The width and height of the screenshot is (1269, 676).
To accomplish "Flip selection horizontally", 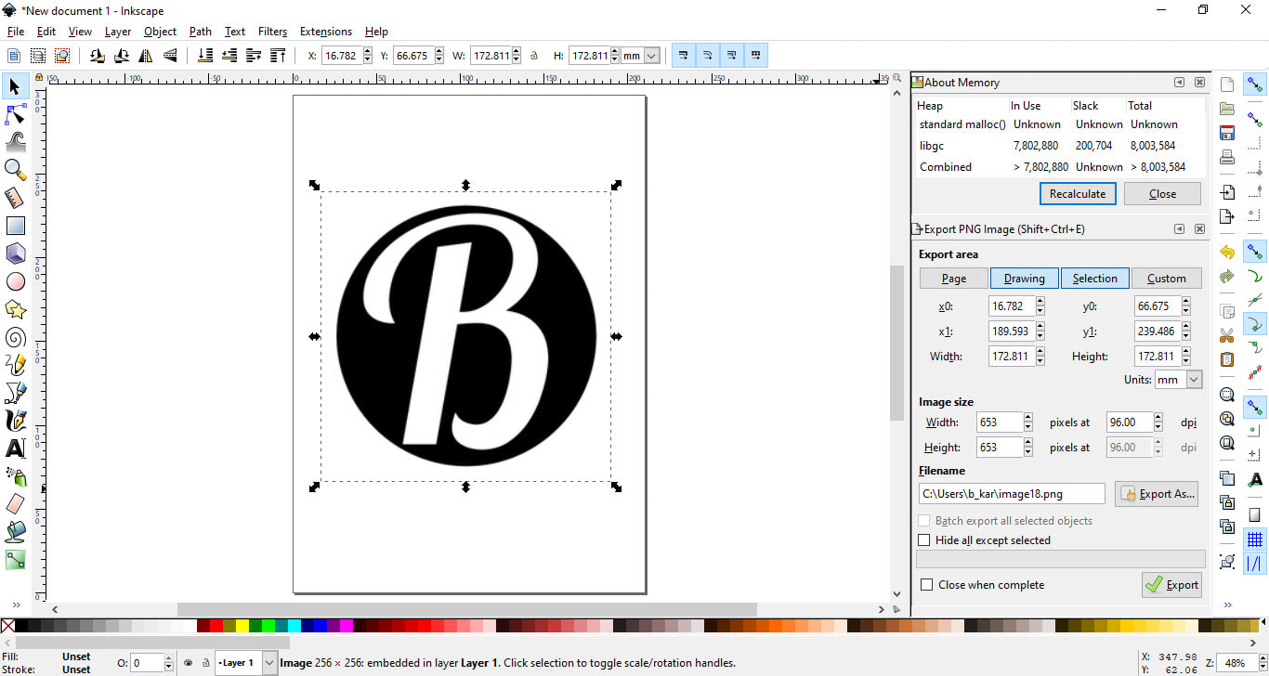I will [x=147, y=56].
